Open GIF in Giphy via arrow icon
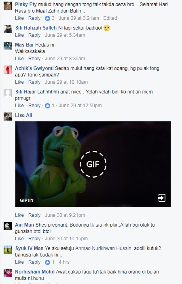Viewport: 182px width, 284px height. click(161, 198)
